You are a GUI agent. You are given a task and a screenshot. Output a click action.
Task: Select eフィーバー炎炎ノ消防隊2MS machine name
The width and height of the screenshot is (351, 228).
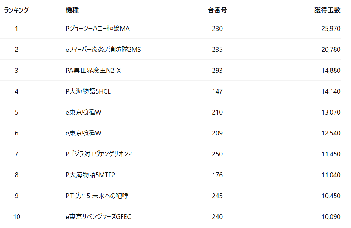point(103,50)
